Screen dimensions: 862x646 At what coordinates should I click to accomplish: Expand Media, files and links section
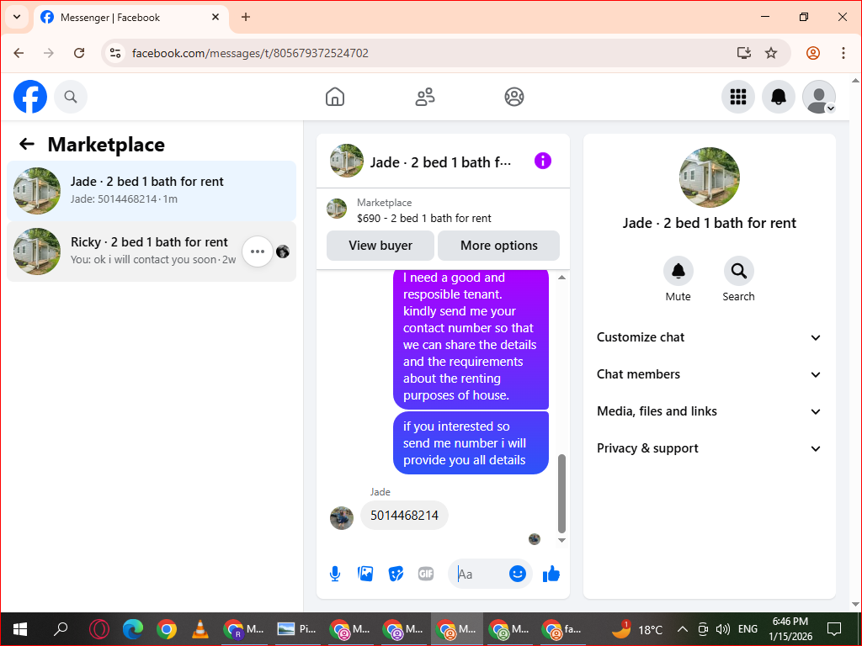click(709, 411)
